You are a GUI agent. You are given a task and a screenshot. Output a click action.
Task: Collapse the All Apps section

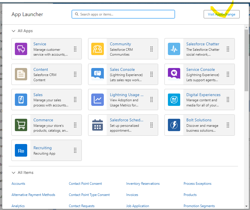(x=13, y=31)
